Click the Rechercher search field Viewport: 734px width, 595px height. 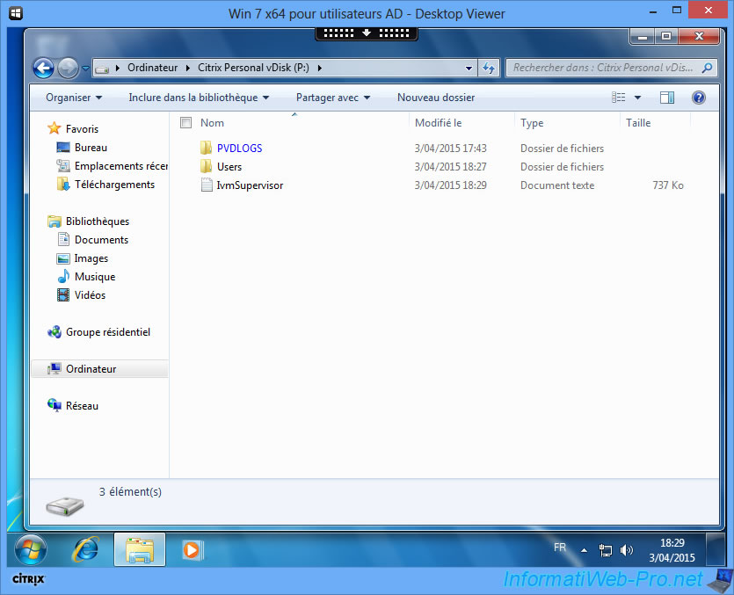click(x=602, y=68)
